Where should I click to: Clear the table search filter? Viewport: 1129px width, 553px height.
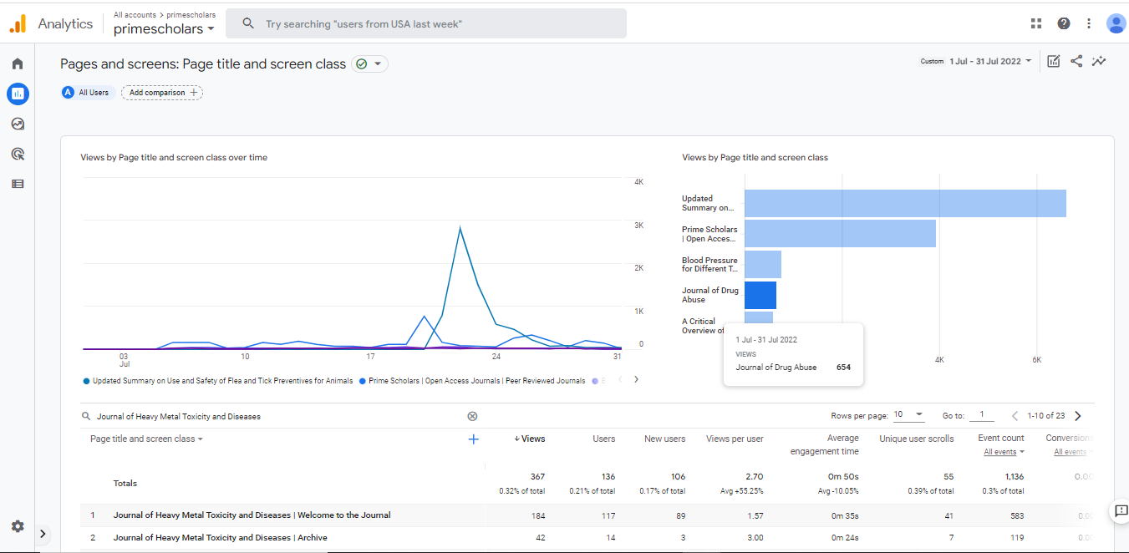472,416
